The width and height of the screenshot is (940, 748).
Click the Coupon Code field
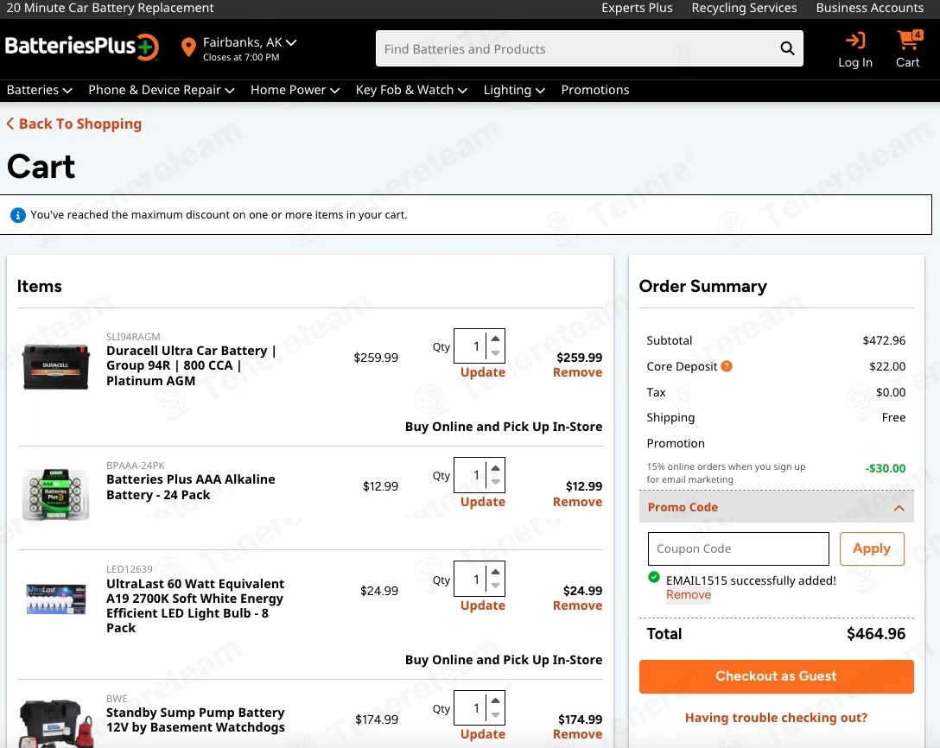(x=738, y=549)
